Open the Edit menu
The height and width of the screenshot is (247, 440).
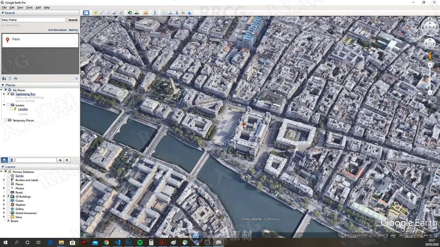(12, 8)
